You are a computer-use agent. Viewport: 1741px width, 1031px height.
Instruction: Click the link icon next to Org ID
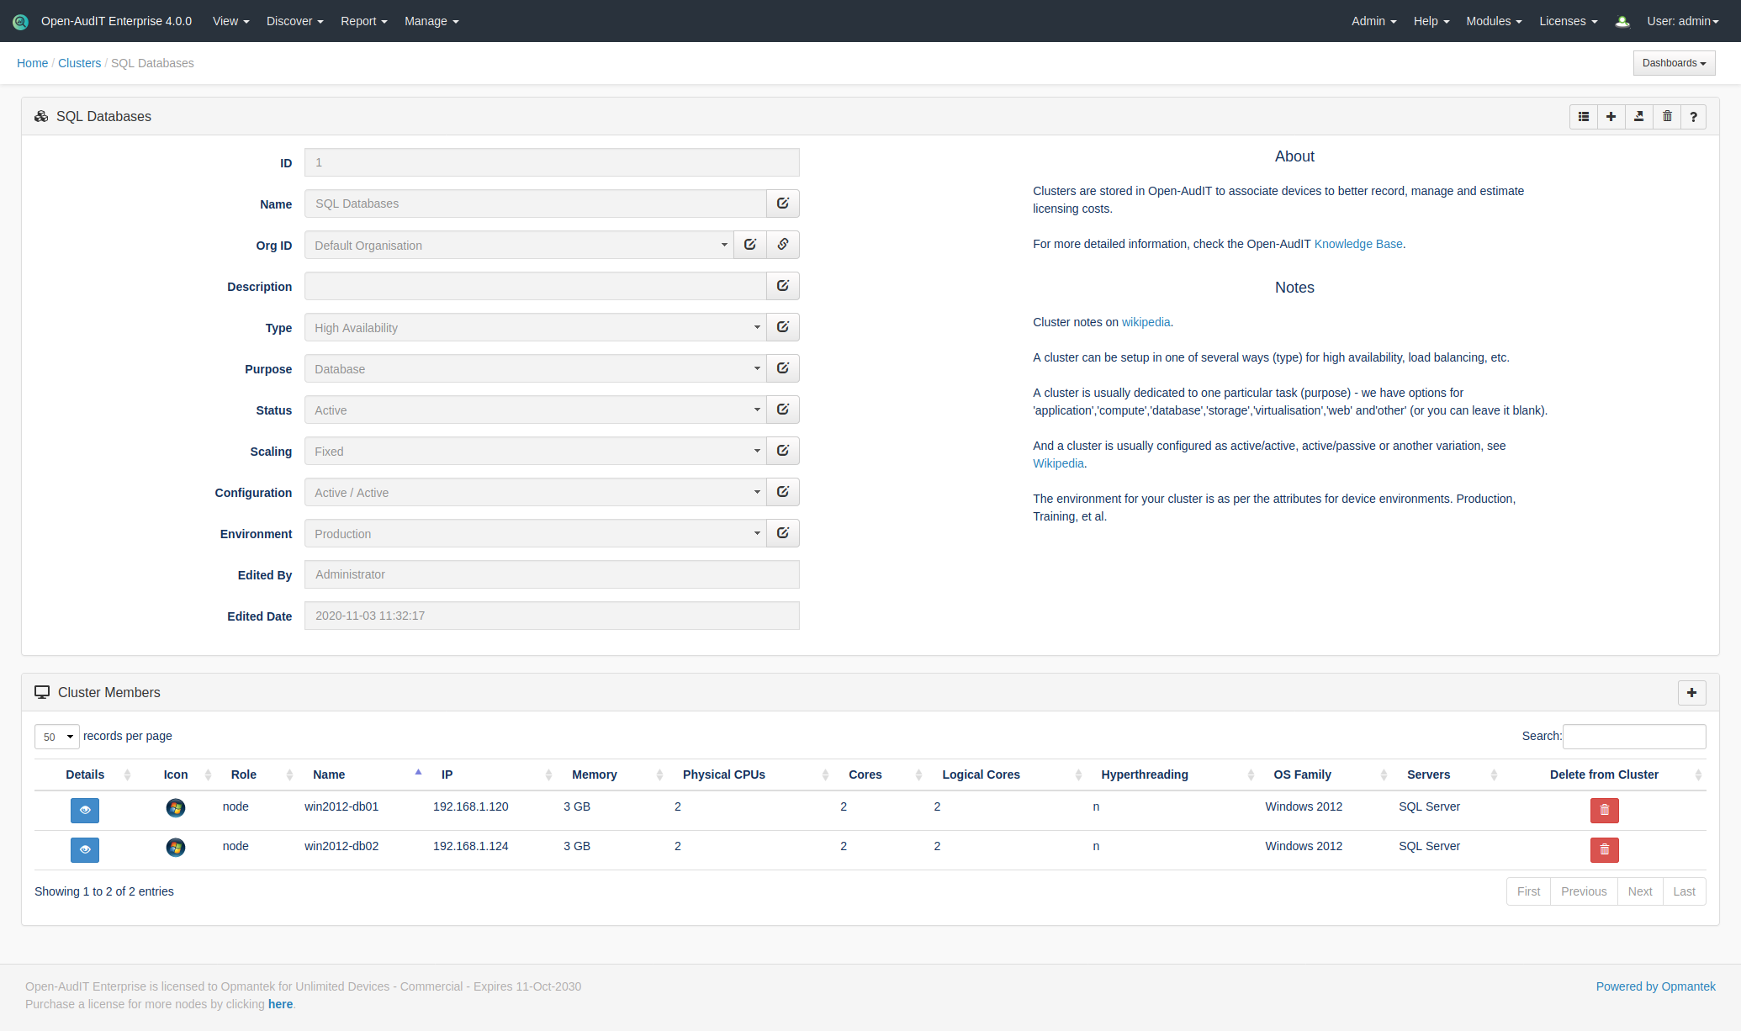782,245
